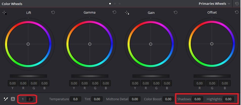Click the Midtone Detail value field

[135, 99]
